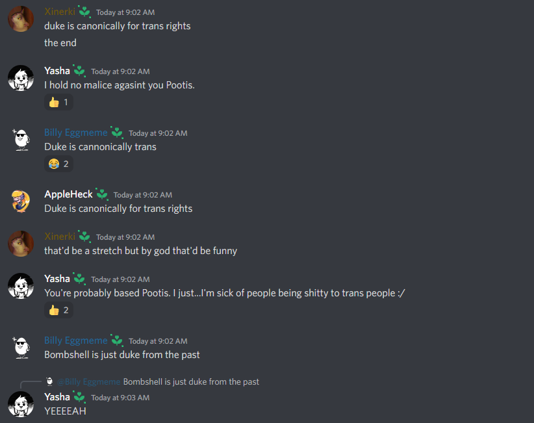Click the @Billy Eggmeme mention in the reply preview

88,382
